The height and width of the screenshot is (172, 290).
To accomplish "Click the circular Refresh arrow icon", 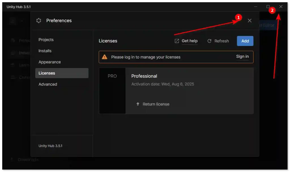I will [210, 41].
